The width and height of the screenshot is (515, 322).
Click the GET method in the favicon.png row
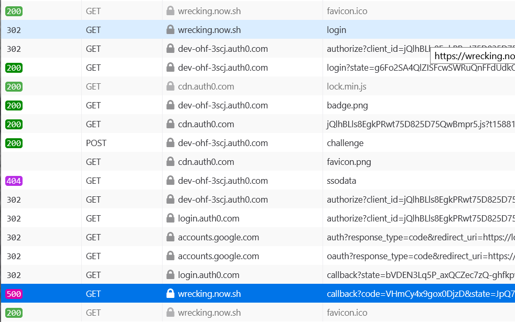point(93,162)
